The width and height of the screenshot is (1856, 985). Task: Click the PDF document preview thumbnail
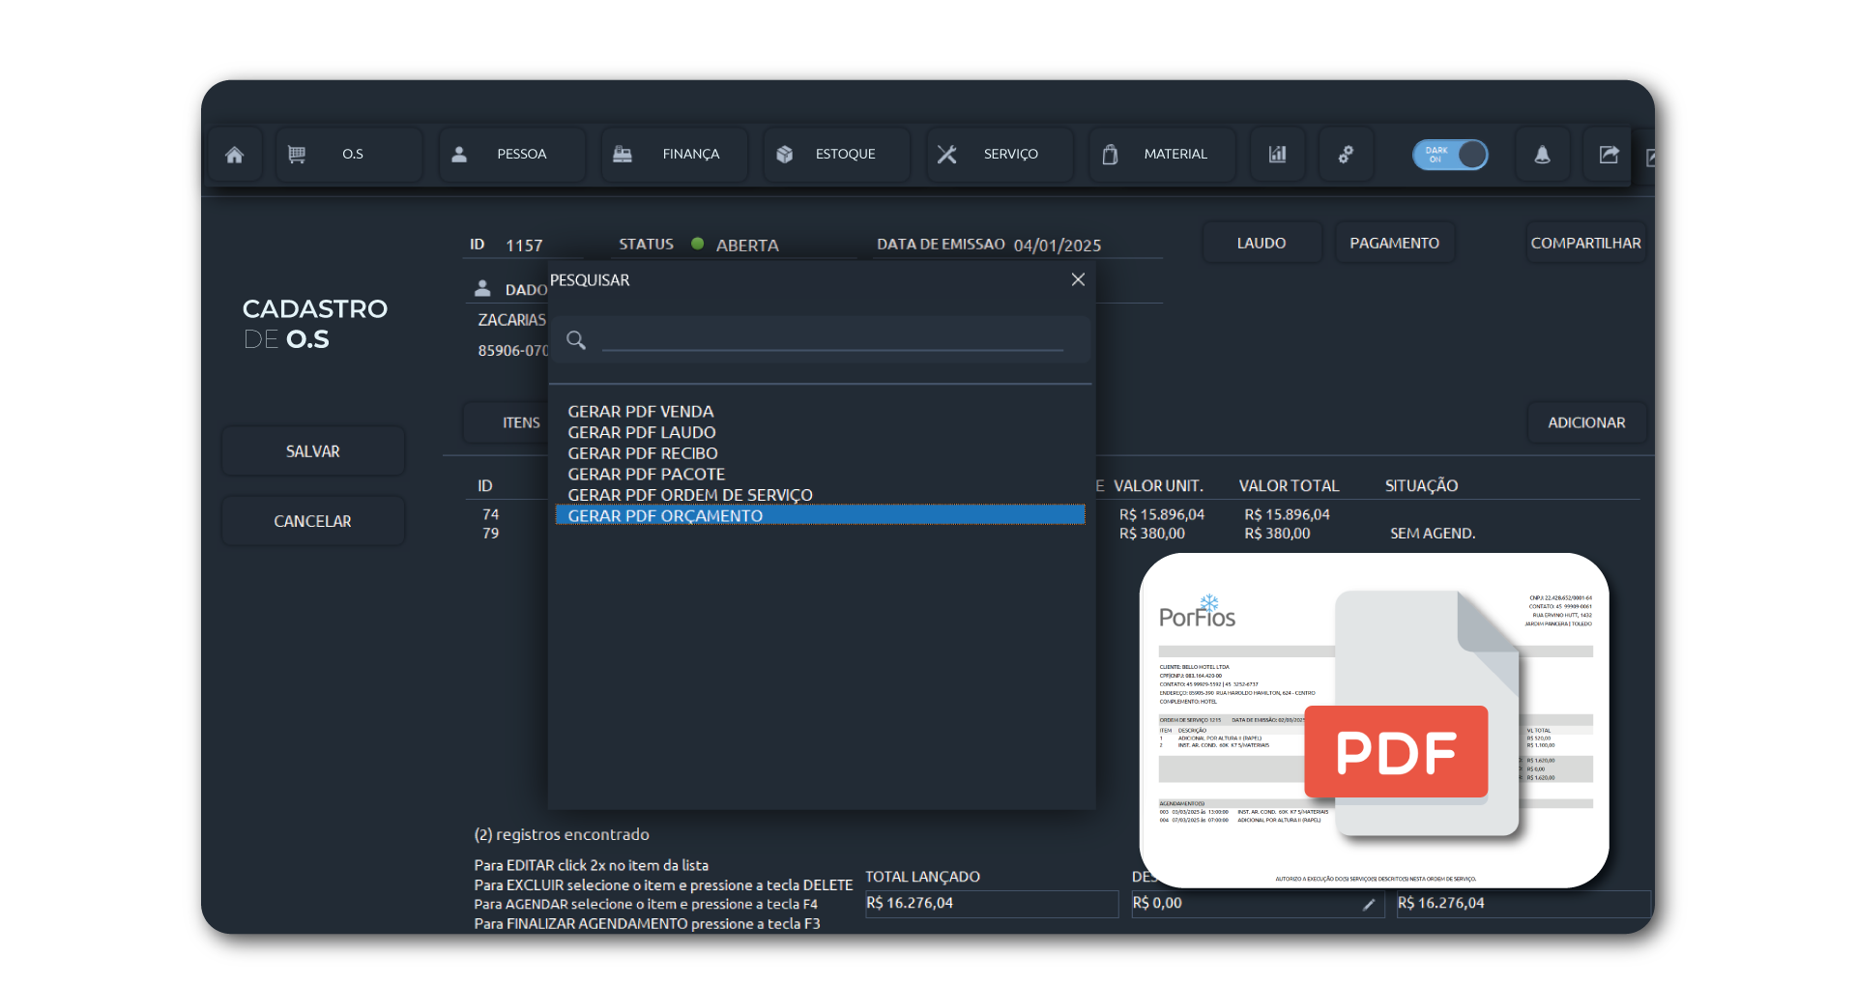tap(1374, 720)
